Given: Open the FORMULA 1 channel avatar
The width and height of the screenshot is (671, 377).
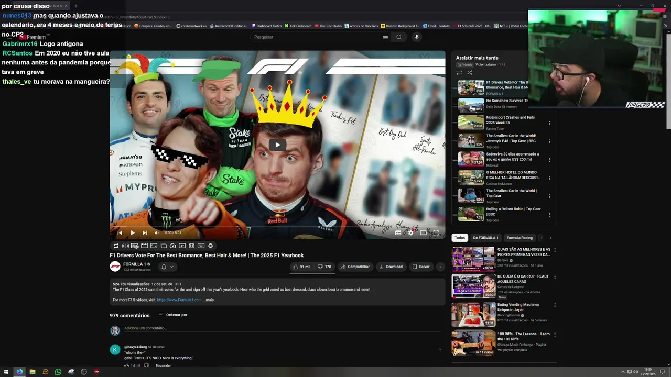Looking at the screenshot, I should (115, 267).
